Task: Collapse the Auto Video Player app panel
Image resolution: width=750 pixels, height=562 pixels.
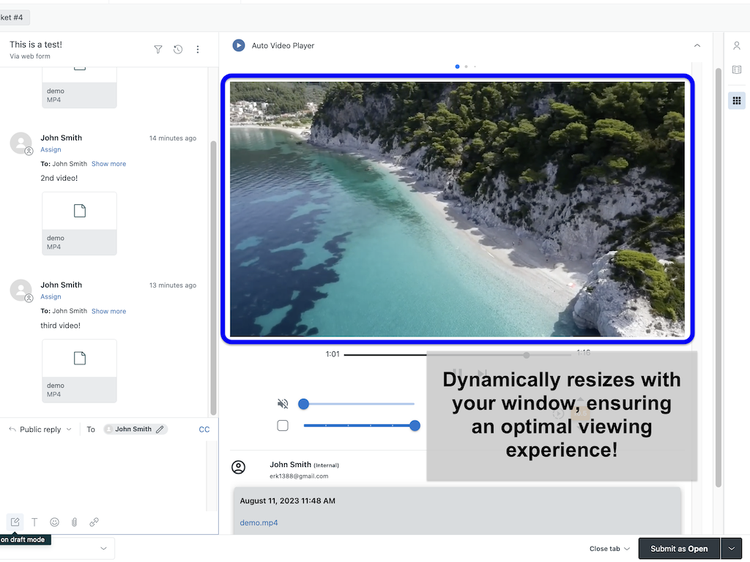Action: 697,45
